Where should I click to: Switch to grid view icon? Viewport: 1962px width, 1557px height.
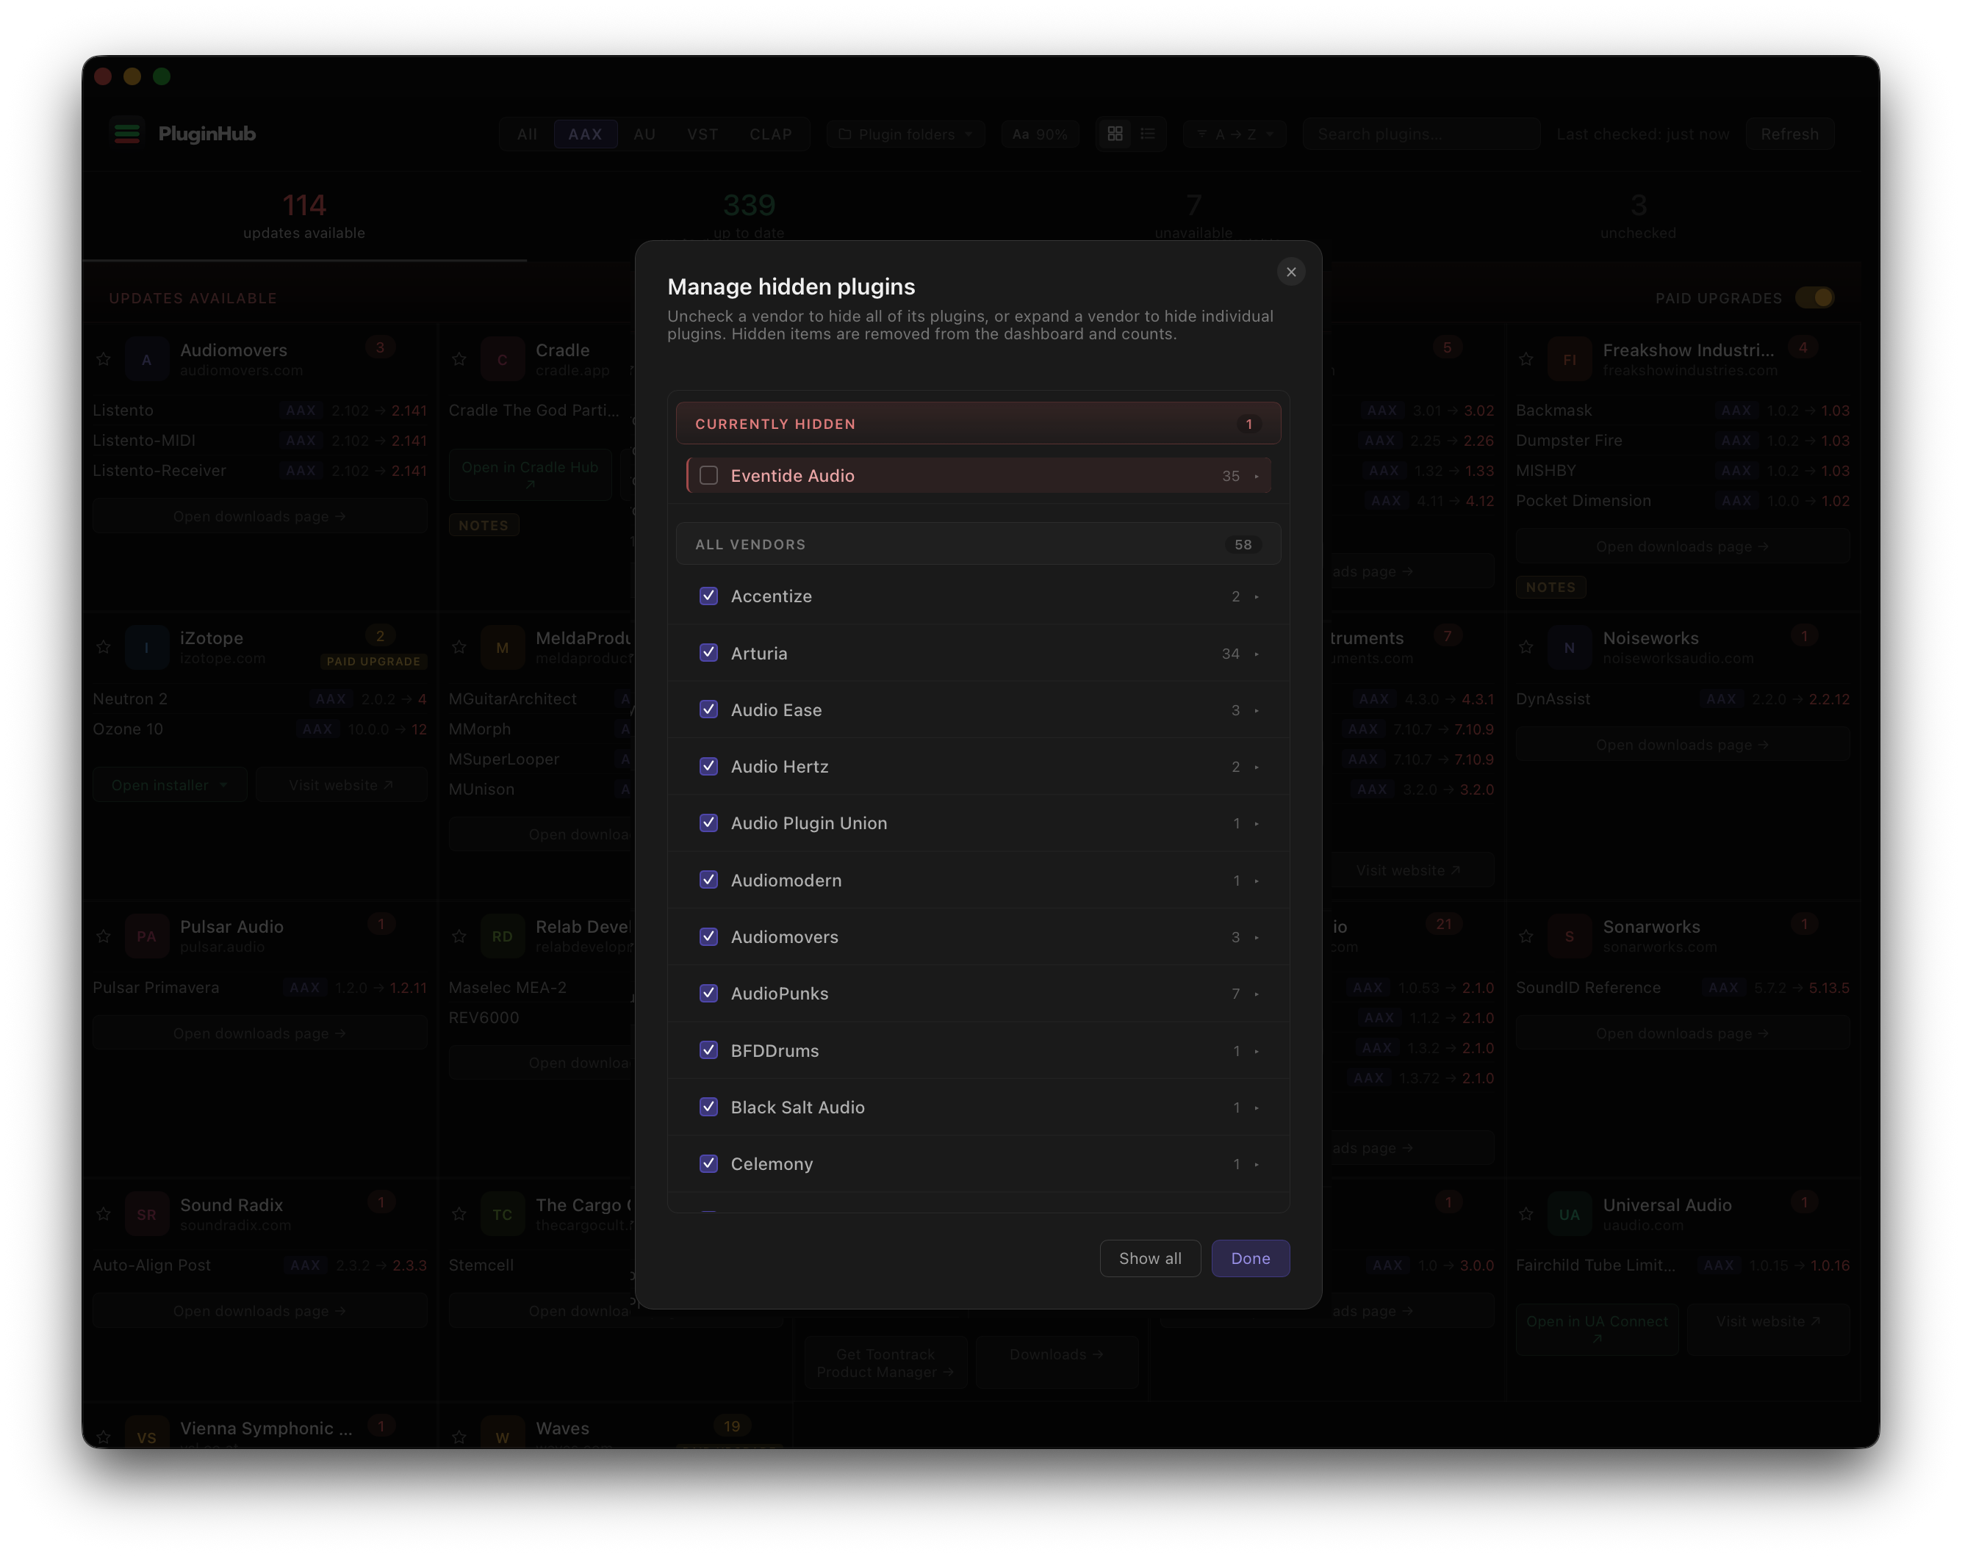coord(1115,134)
